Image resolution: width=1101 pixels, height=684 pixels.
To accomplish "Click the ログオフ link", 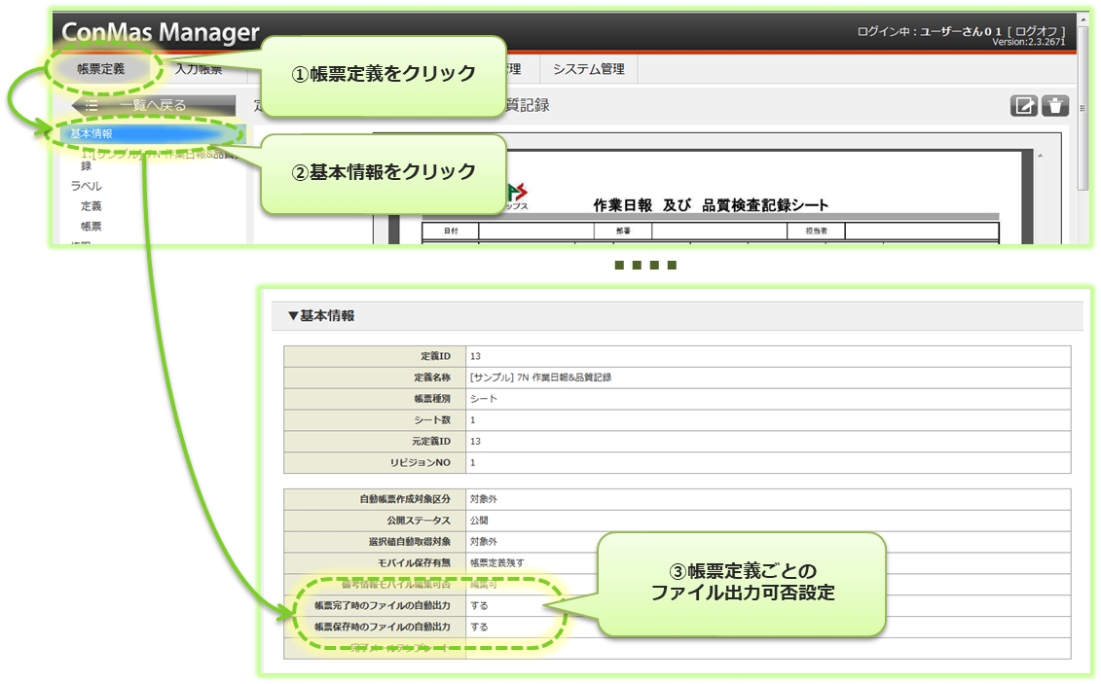I will (1036, 31).
